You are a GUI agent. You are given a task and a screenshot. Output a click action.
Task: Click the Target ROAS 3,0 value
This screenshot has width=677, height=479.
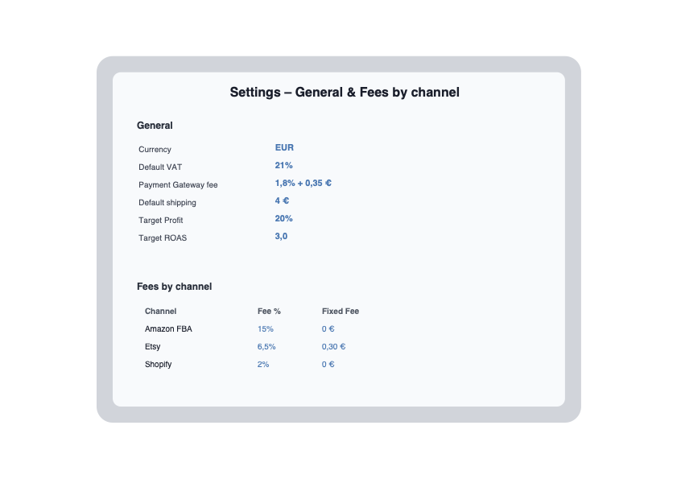click(281, 237)
